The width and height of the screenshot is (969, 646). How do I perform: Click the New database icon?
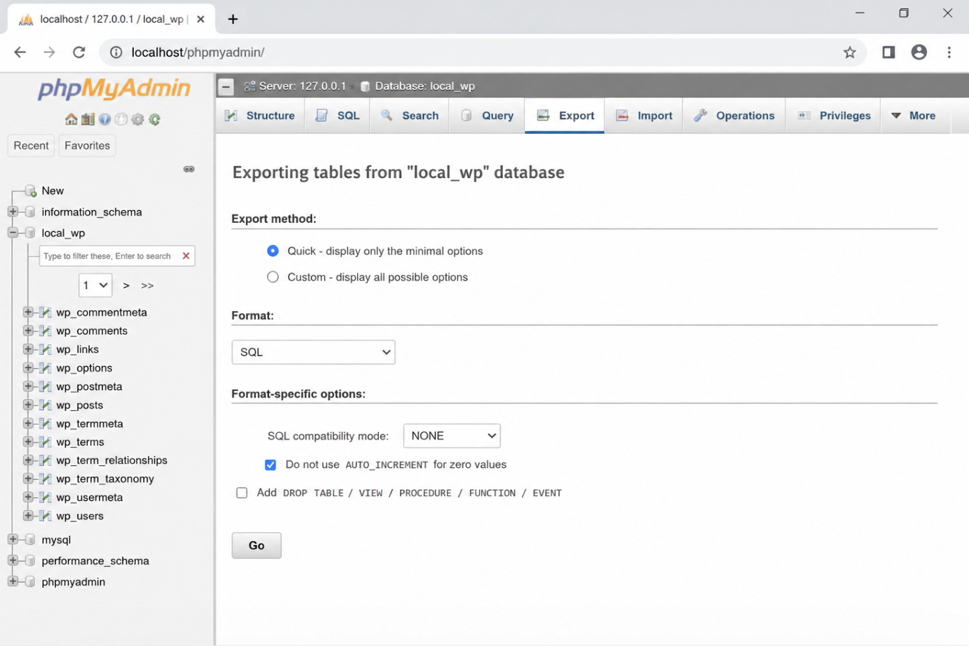tap(30, 191)
